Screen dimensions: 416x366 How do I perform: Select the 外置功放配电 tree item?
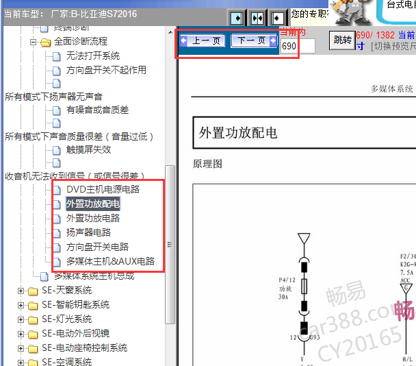[93, 204]
